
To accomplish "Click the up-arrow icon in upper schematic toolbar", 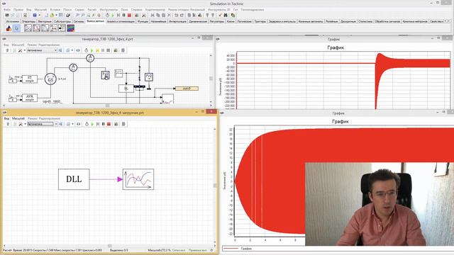I will click(x=8, y=50).
